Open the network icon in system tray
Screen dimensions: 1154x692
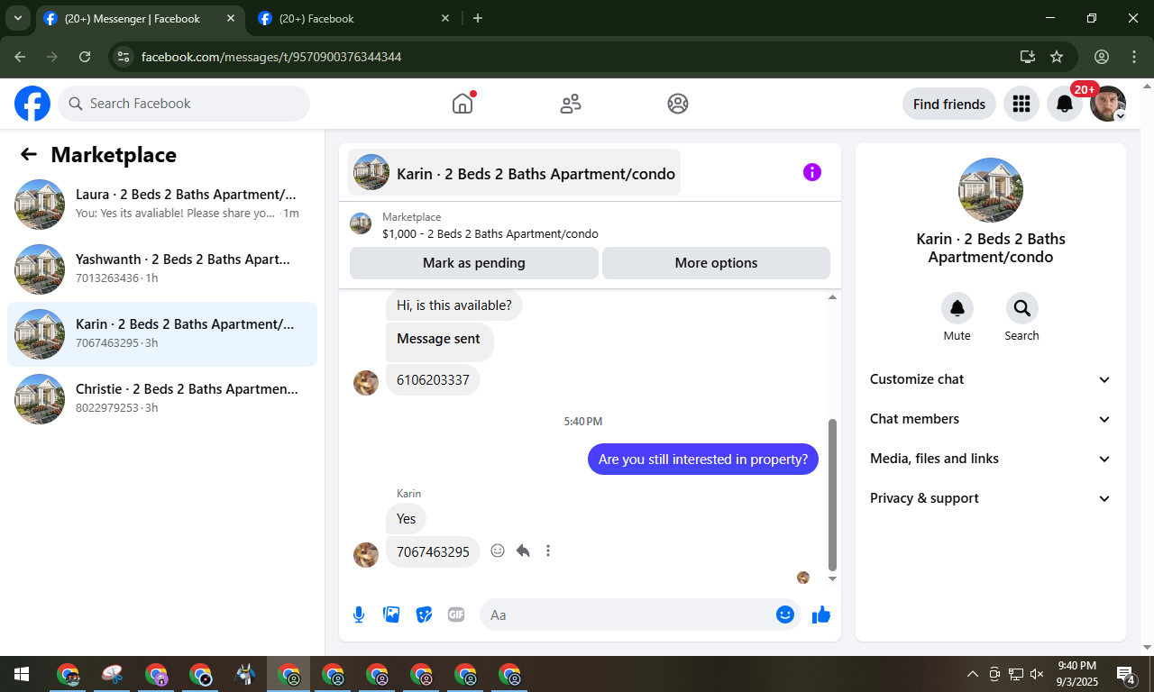[x=1016, y=674]
